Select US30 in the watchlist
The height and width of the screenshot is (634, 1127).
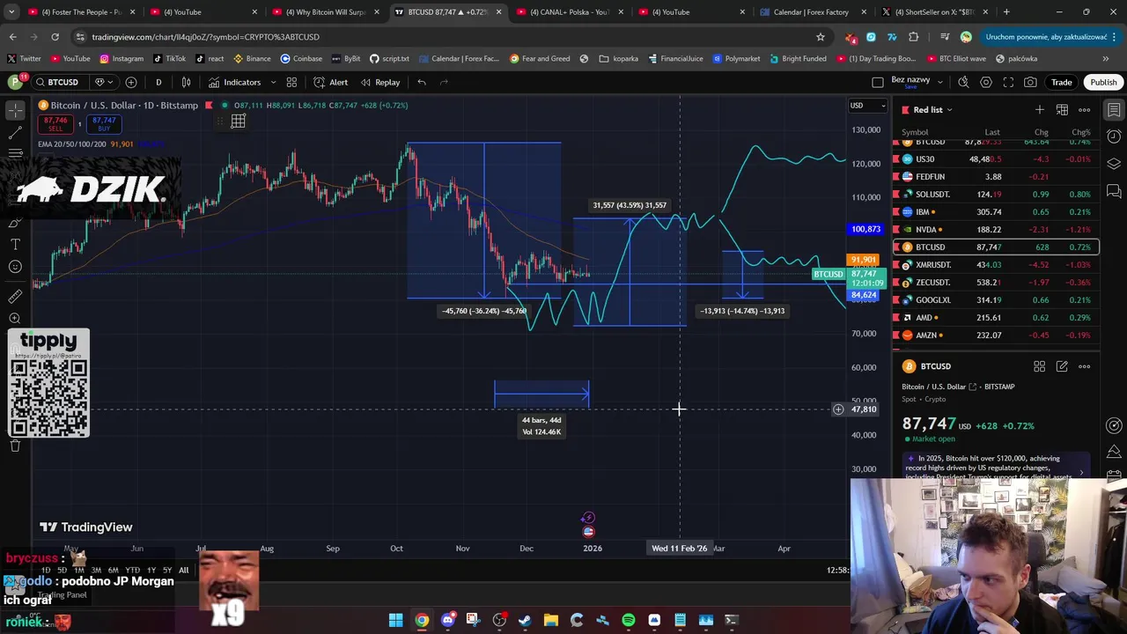pyautogui.click(x=996, y=159)
